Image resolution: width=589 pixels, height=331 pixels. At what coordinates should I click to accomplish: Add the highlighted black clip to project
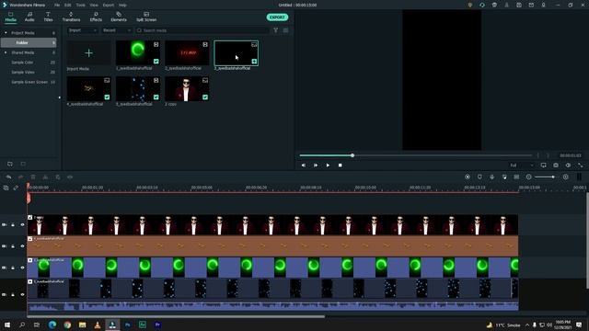[254, 62]
